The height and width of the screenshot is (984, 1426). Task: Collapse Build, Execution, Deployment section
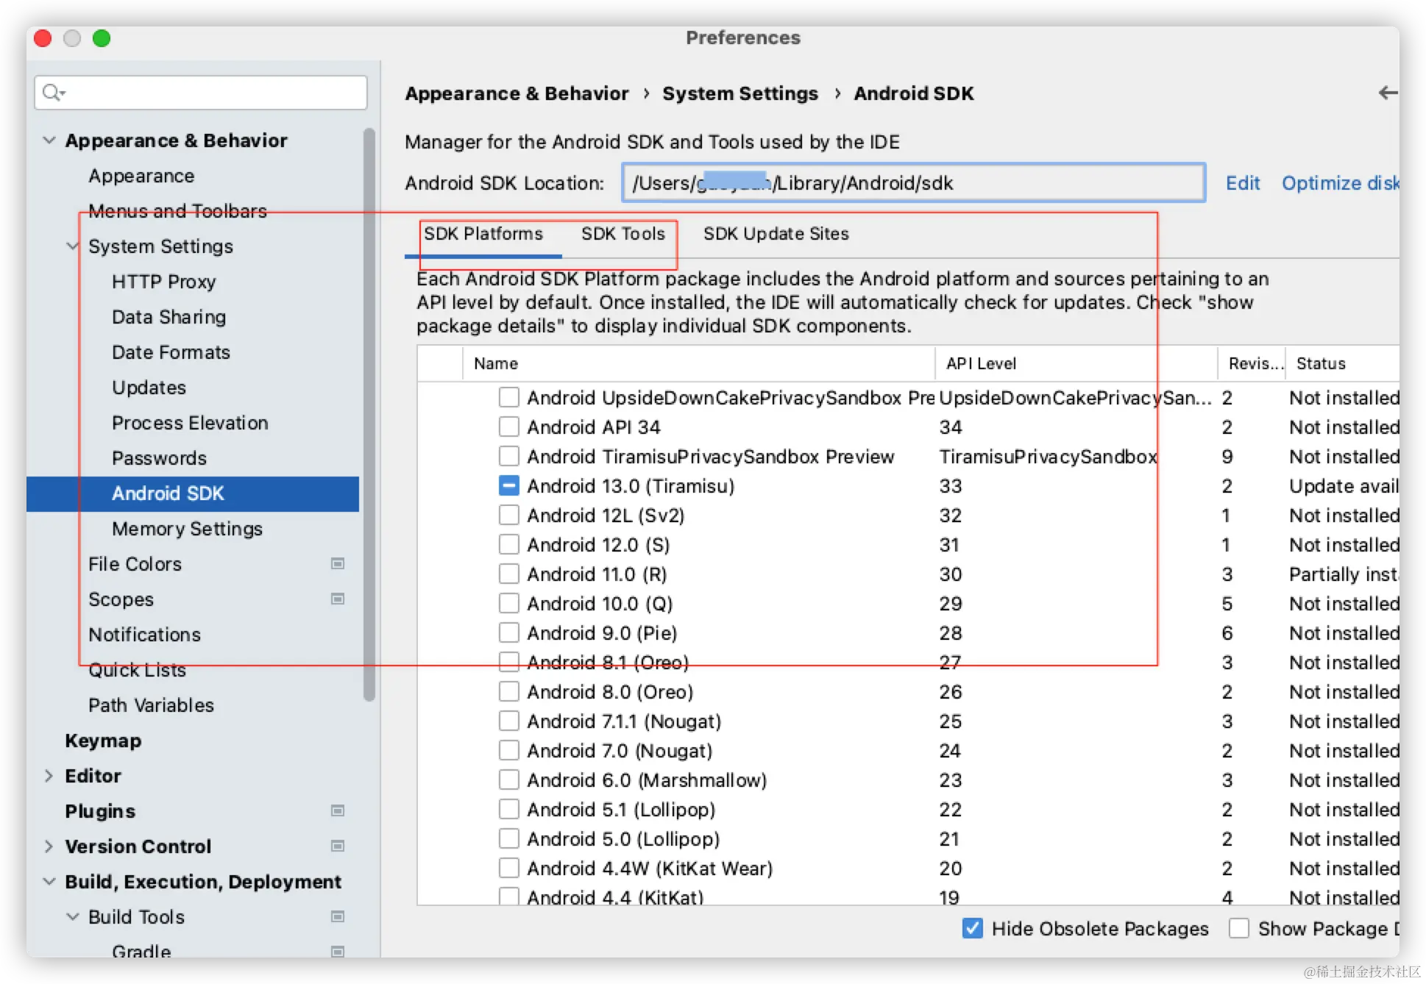[x=49, y=882]
